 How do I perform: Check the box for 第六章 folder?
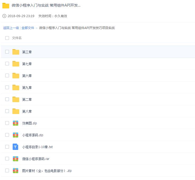(x=7, y=75)
